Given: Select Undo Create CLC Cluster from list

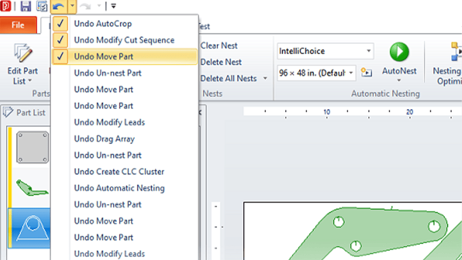Looking at the screenshot, I should [119, 172].
